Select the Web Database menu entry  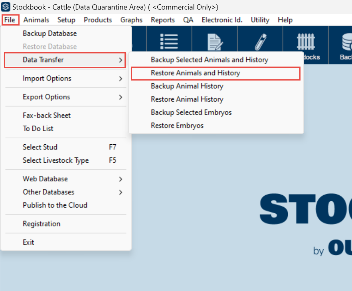tap(66, 179)
